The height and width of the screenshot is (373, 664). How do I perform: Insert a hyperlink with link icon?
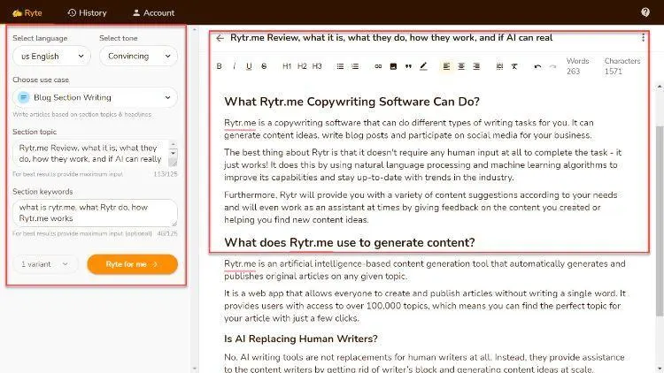(378, 66)
